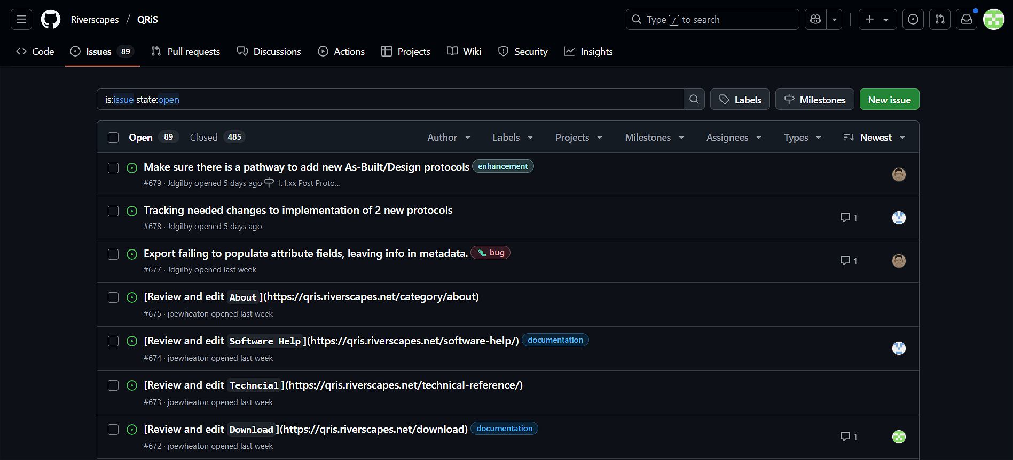Open issue 'Tracking needed changes to implementation'
The width and height of the screenshot is (1013, 460).
pos(298,211)
